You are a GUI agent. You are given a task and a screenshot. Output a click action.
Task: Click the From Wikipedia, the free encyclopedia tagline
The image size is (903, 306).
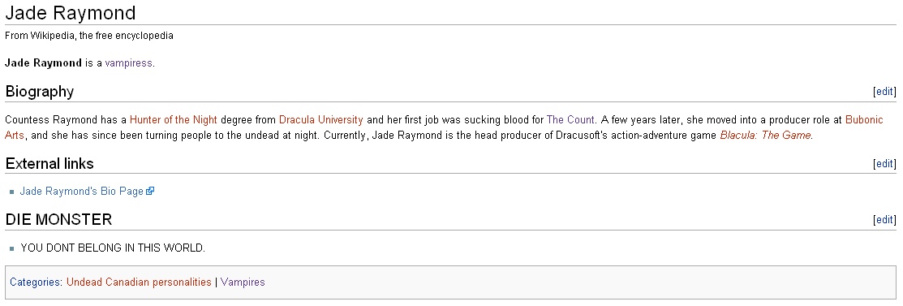pyautogui.click(x=88, y=36)
